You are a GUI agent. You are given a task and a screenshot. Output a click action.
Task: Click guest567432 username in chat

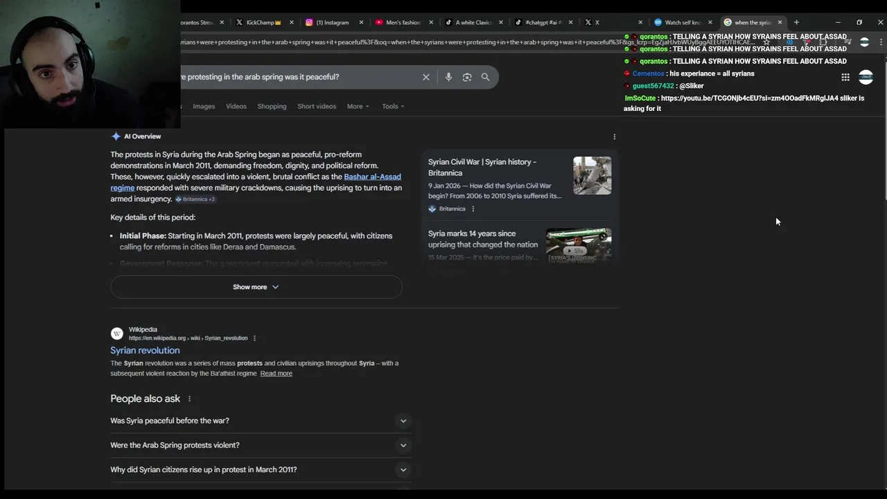pyautogui.click(x=653, y=86)
